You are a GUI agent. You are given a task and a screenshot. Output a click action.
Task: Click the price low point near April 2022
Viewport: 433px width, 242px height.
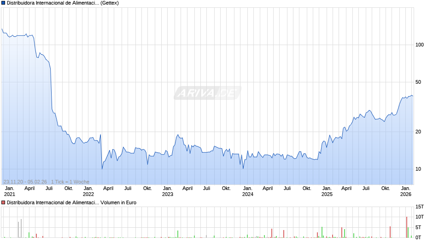102,169
